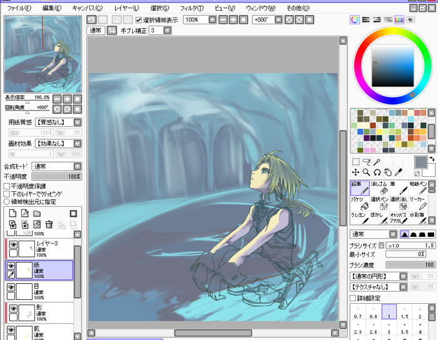Click the foreground color swatch
Viewport: 438px width, 340px height.
point(420,162)
